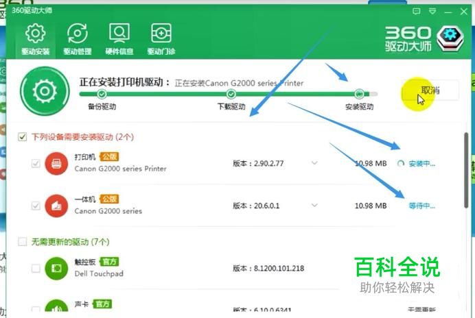Click the 官方 tag next to 声卡

(x=103, y=304)
